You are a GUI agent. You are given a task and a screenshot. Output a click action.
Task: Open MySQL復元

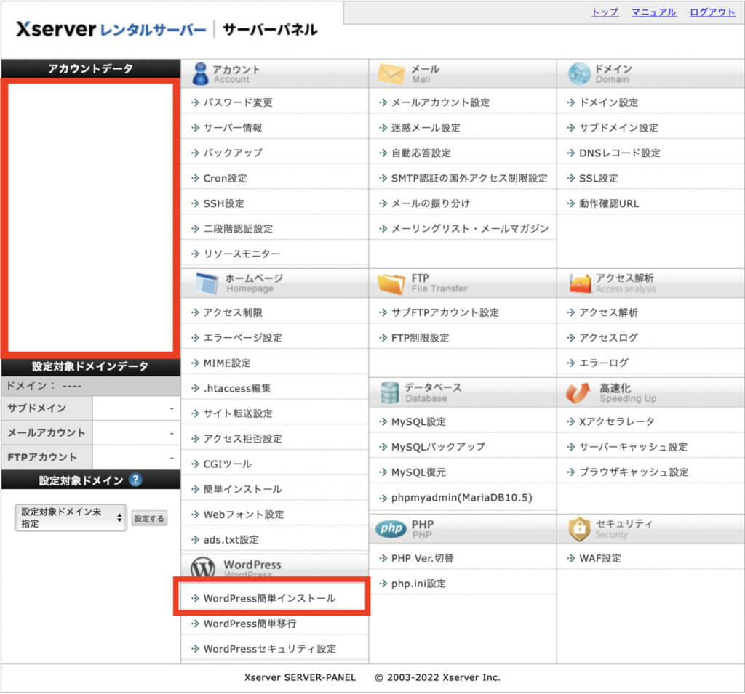pyautogui.click(x=418, y=472)
